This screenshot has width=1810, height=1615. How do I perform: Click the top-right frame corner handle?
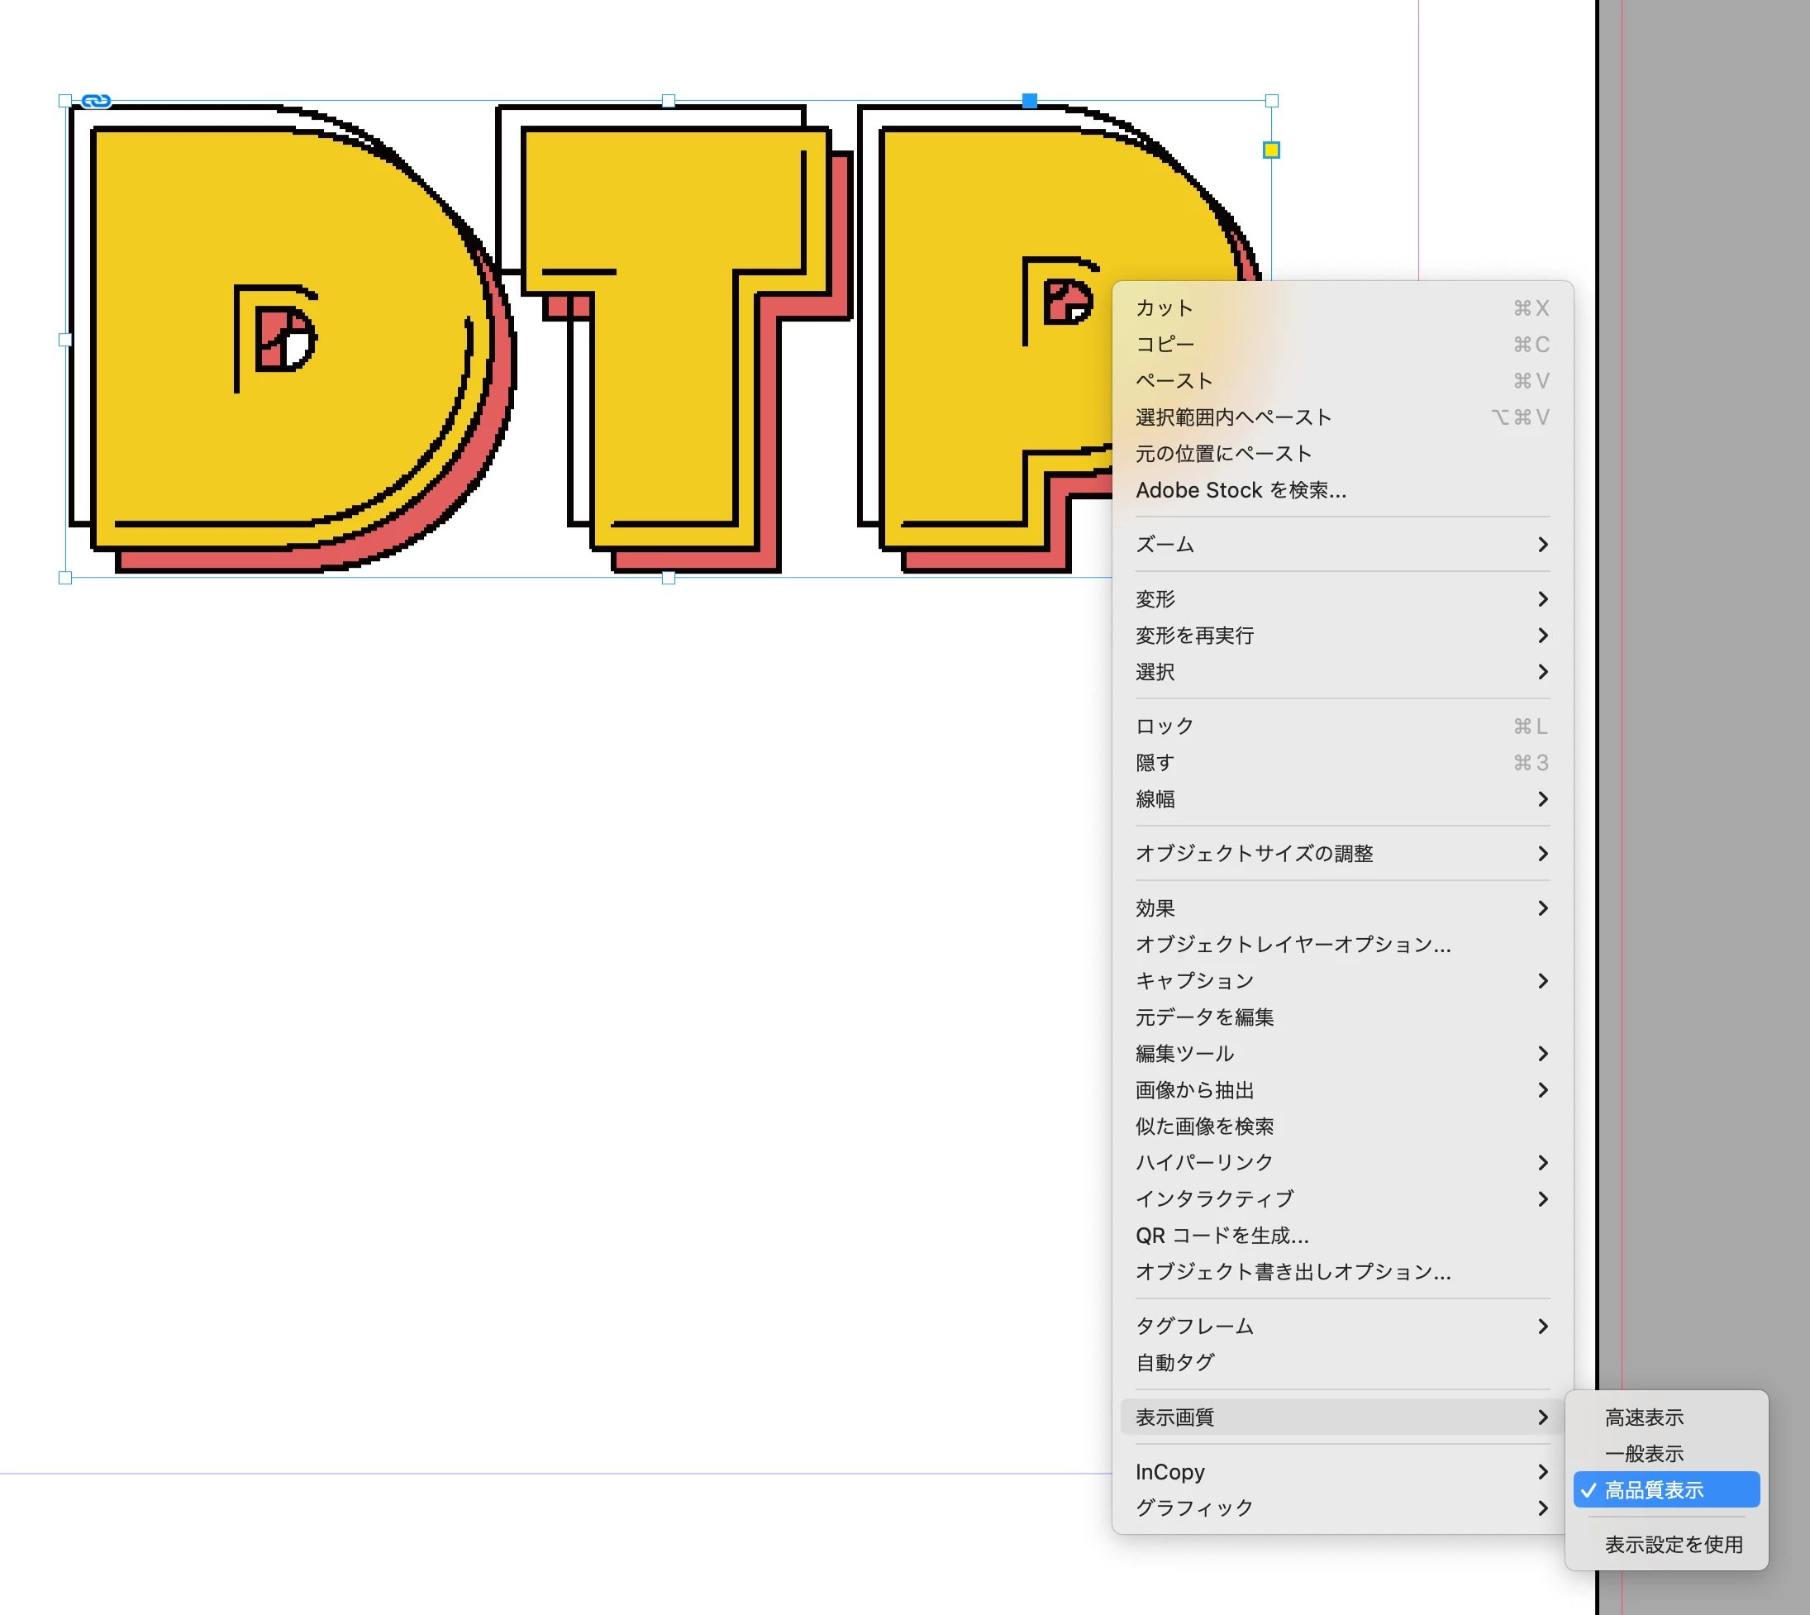coord(1270,101)
